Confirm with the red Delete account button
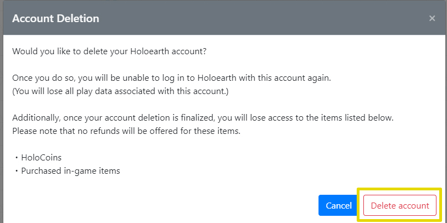The height and width of the screenshot is (223, 447). click(x=400, y=205)
